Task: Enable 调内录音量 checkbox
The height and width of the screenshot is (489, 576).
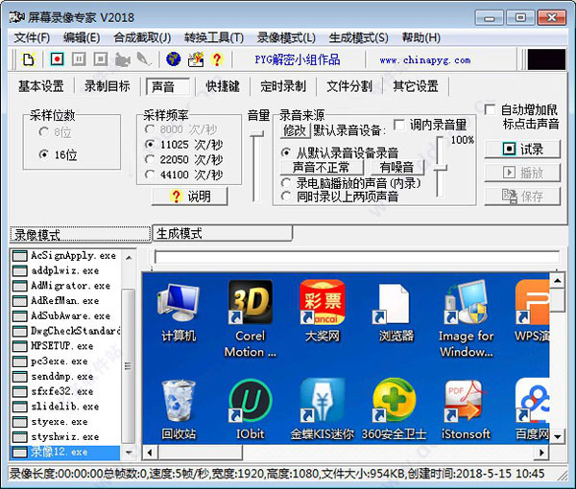Action: (399, 125)
